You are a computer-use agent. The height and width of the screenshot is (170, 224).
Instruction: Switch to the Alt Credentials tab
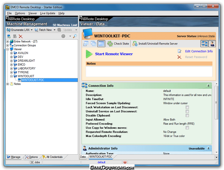point(53,157)
